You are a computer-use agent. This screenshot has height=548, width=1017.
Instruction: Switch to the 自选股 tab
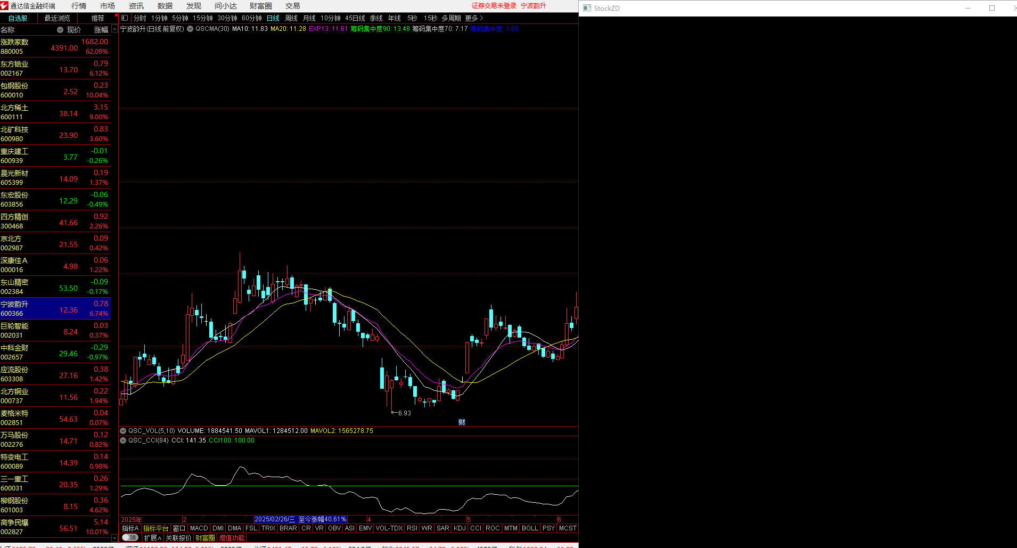tap(18, 18)
